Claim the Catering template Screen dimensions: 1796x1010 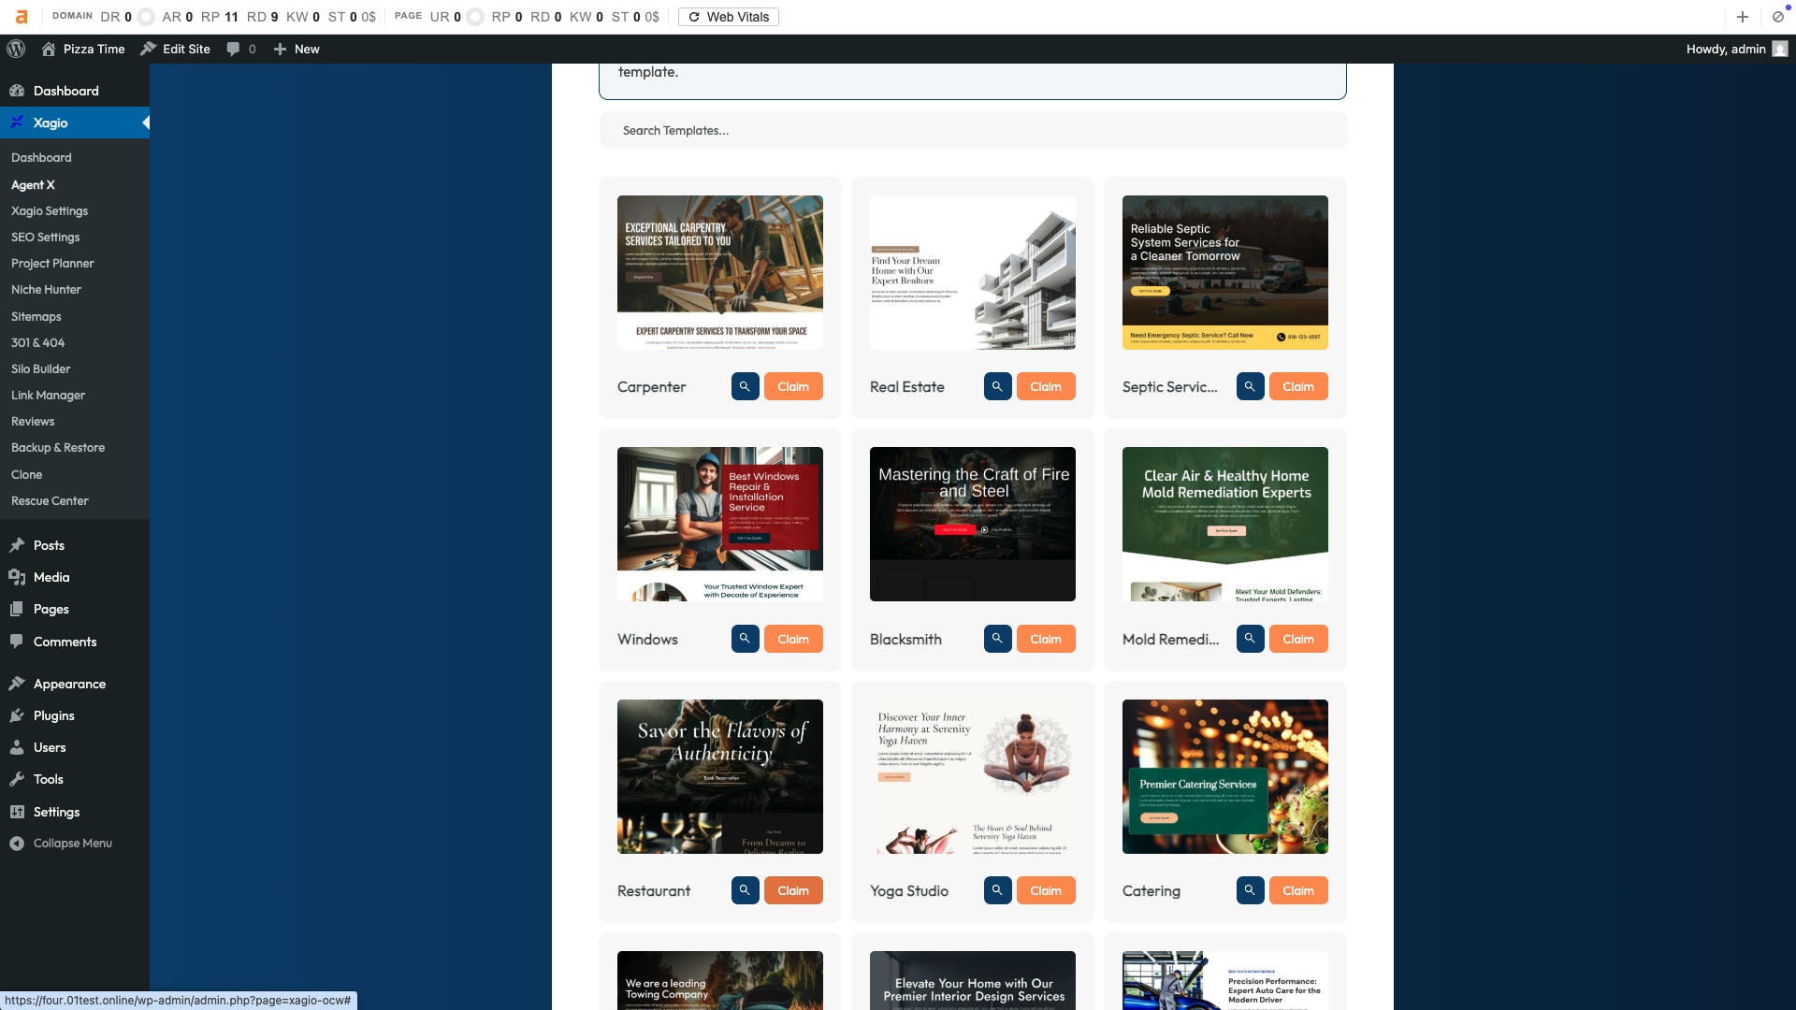pyautogui.click(x=1298, y=890)
